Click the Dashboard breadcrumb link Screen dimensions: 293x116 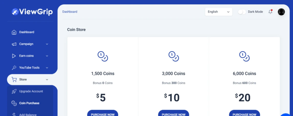pos(70,12)
